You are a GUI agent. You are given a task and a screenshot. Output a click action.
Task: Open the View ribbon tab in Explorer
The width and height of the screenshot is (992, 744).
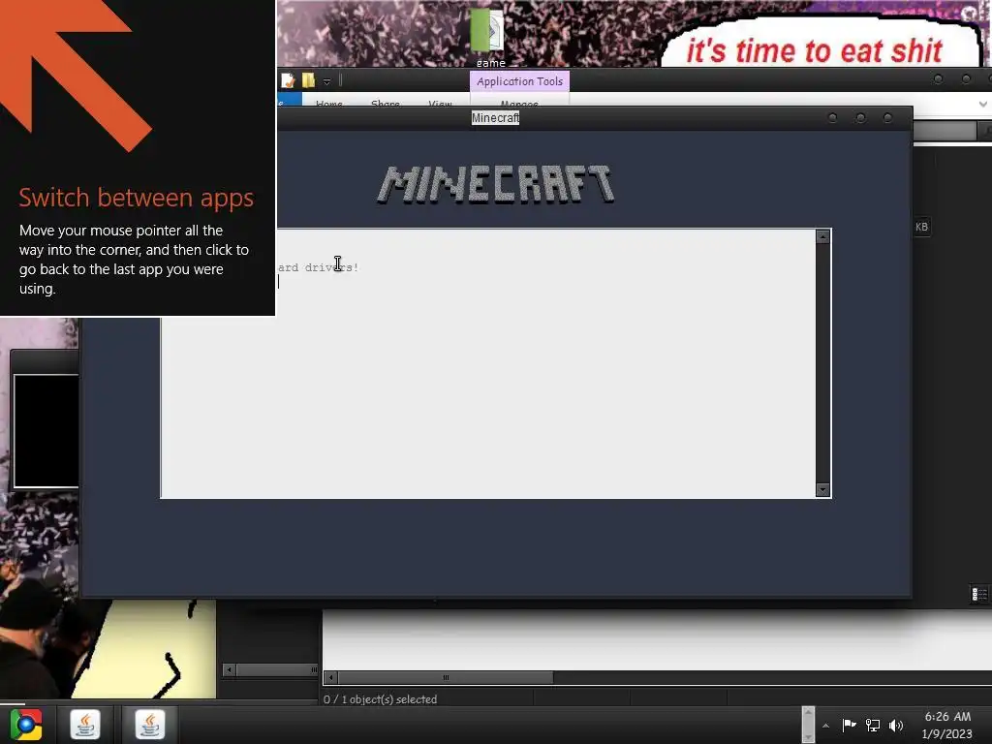click(441, 103)
